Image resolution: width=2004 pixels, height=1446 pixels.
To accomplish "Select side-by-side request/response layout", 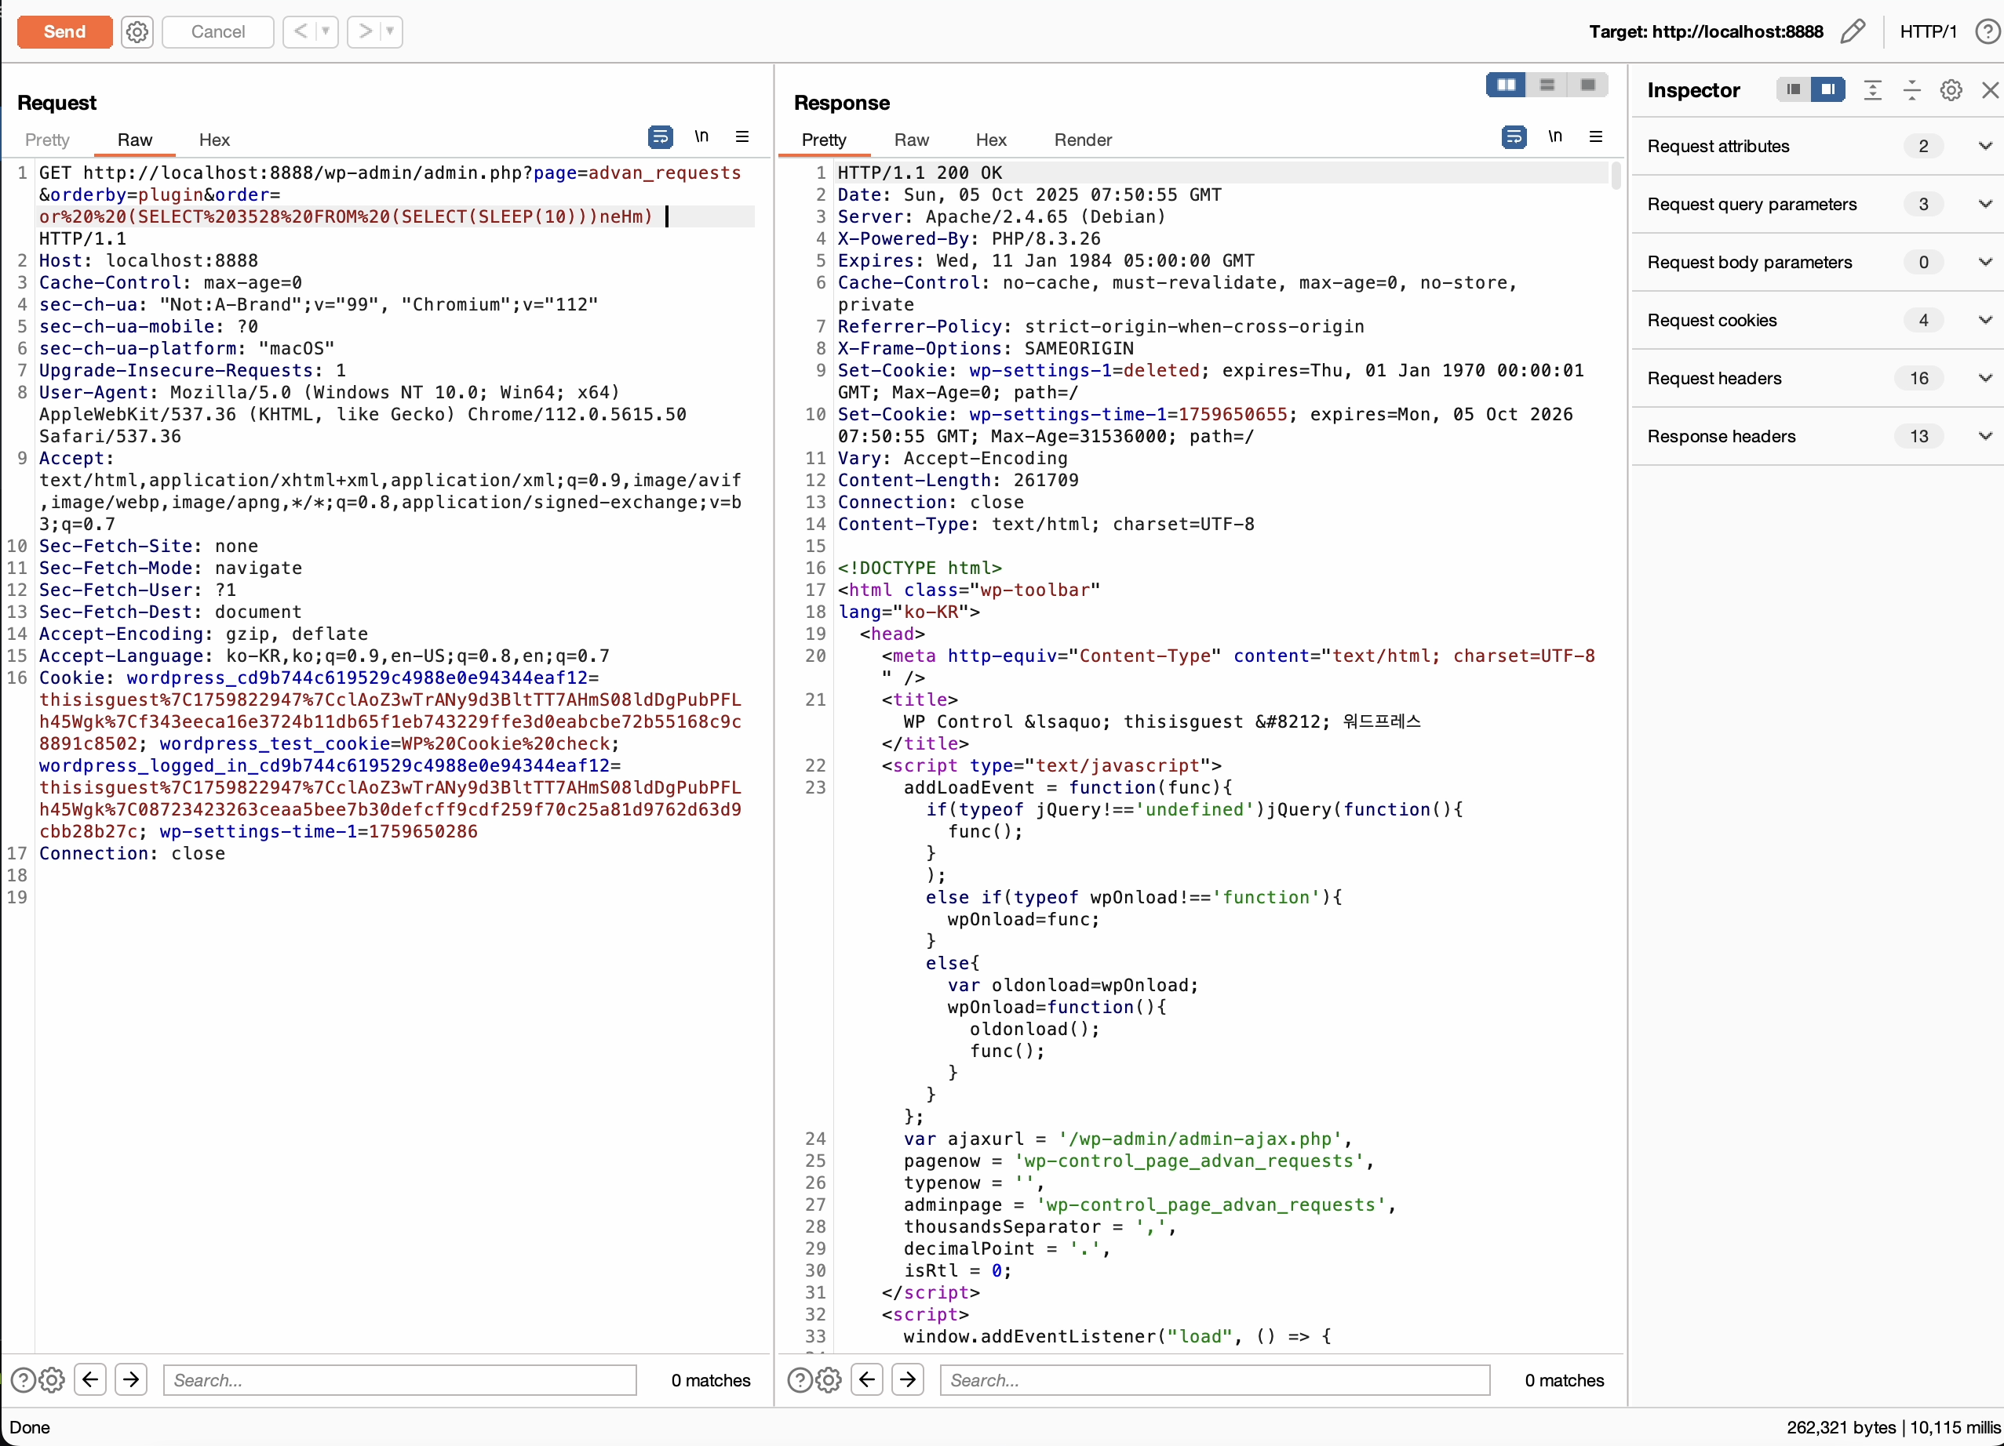I will (x=1506, y=85).
